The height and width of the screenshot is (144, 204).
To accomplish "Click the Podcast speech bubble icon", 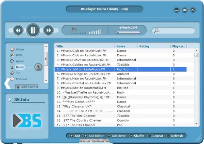I will [x=12, y=79].
